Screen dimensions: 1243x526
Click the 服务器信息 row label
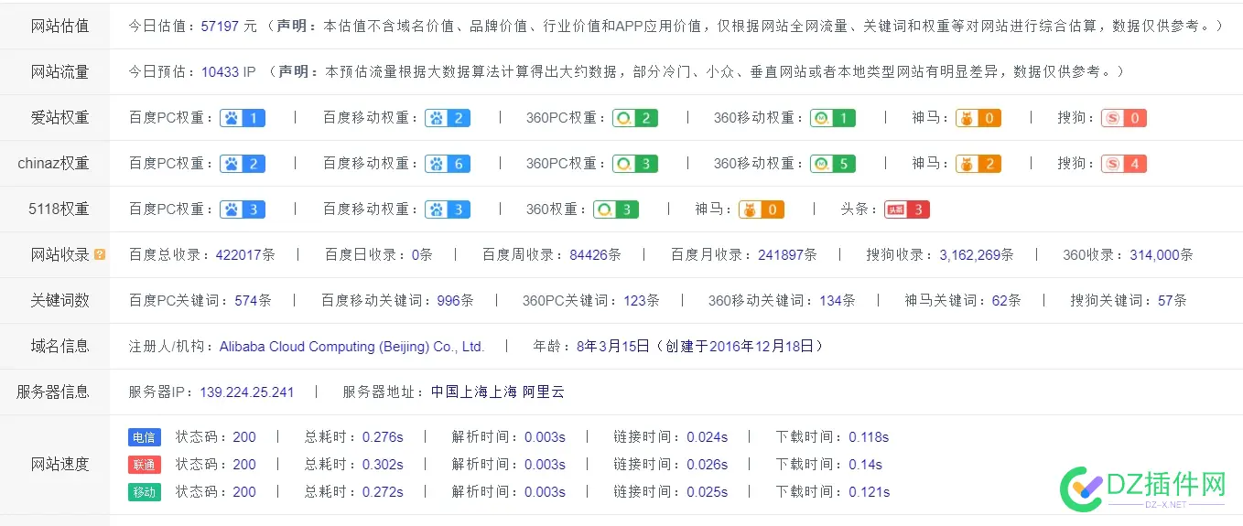click(x=52, y=392)
